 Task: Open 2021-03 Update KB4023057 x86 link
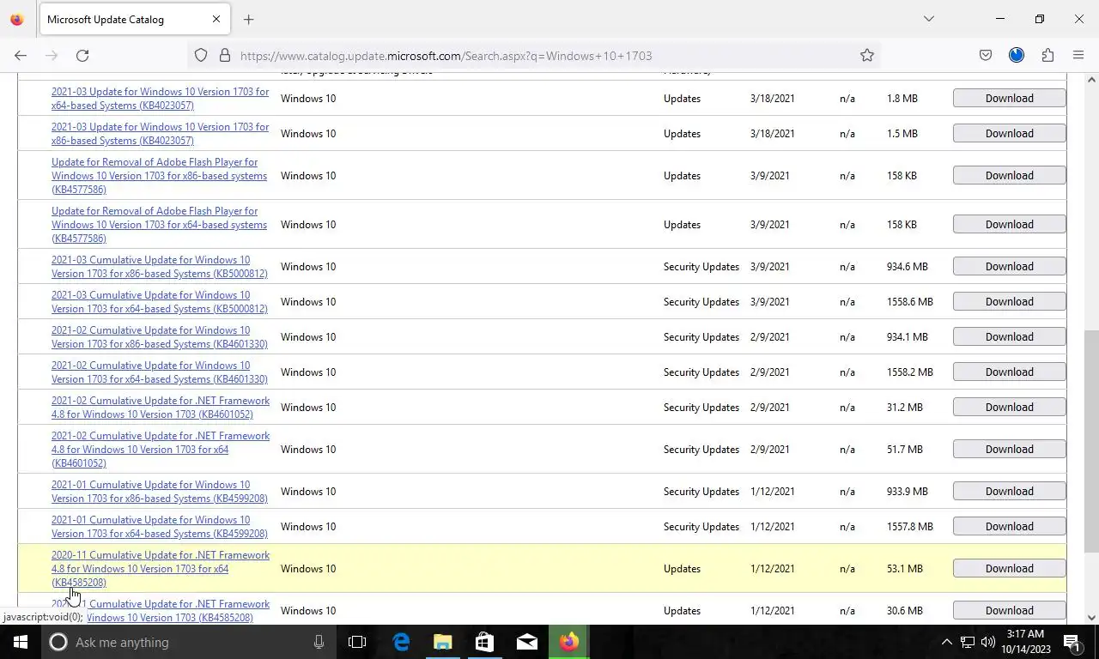160,134
